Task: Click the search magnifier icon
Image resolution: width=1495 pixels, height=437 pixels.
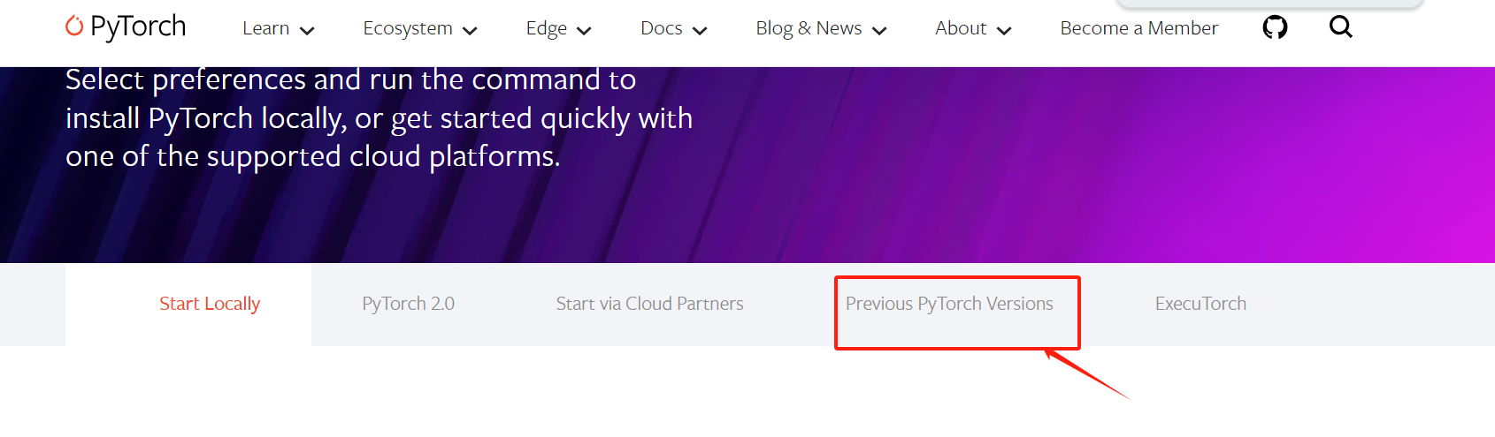Action: click(1340, 27)
